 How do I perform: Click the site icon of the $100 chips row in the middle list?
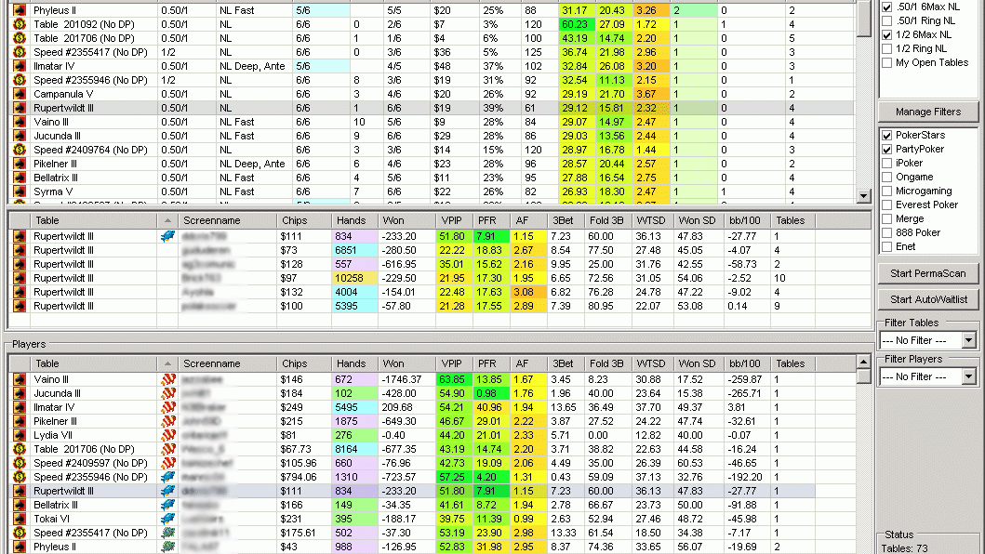[20, 307]
